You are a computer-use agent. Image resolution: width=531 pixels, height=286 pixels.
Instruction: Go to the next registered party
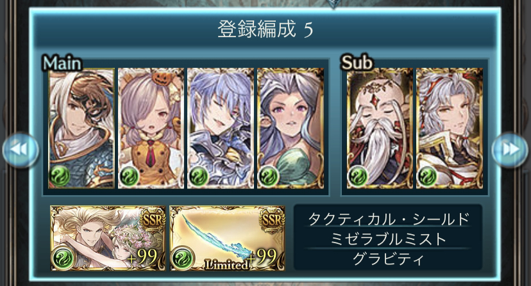click(x=510, y=150)
